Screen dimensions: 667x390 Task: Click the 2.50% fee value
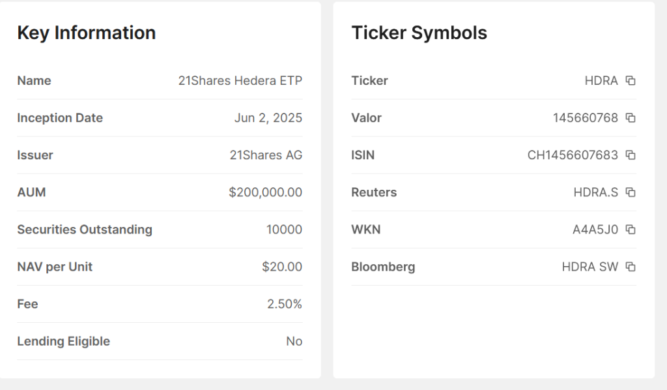285,304
